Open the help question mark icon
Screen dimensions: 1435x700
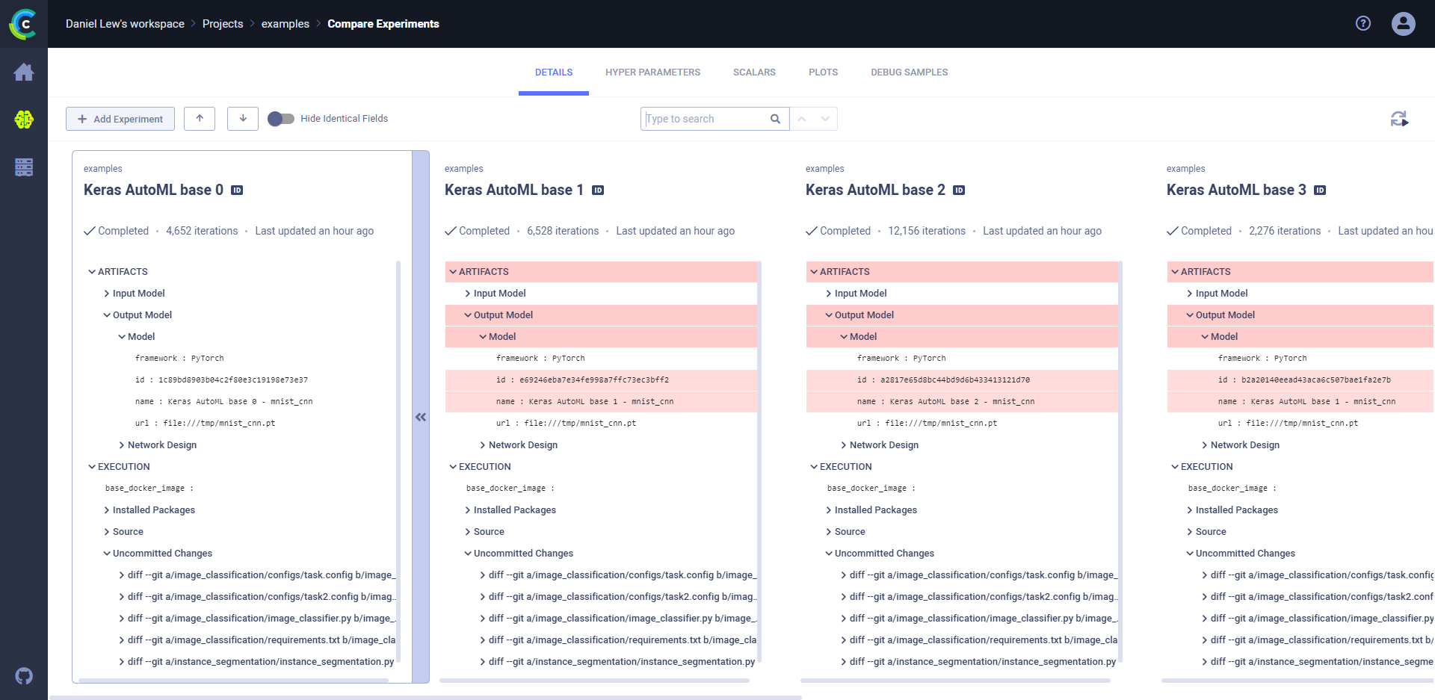click(1363, 24)
